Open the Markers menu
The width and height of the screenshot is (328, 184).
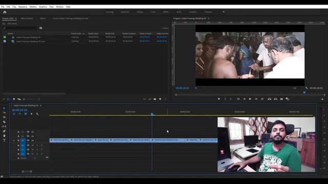(33, 7)
